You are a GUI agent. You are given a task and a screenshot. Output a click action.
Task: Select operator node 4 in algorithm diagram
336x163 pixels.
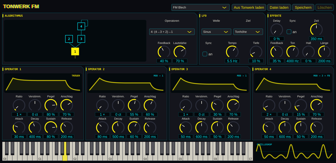(81, 26)
